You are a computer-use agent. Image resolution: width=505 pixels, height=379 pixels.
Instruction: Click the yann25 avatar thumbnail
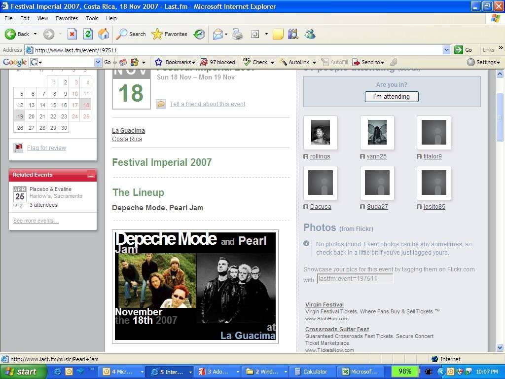point(377,132)
